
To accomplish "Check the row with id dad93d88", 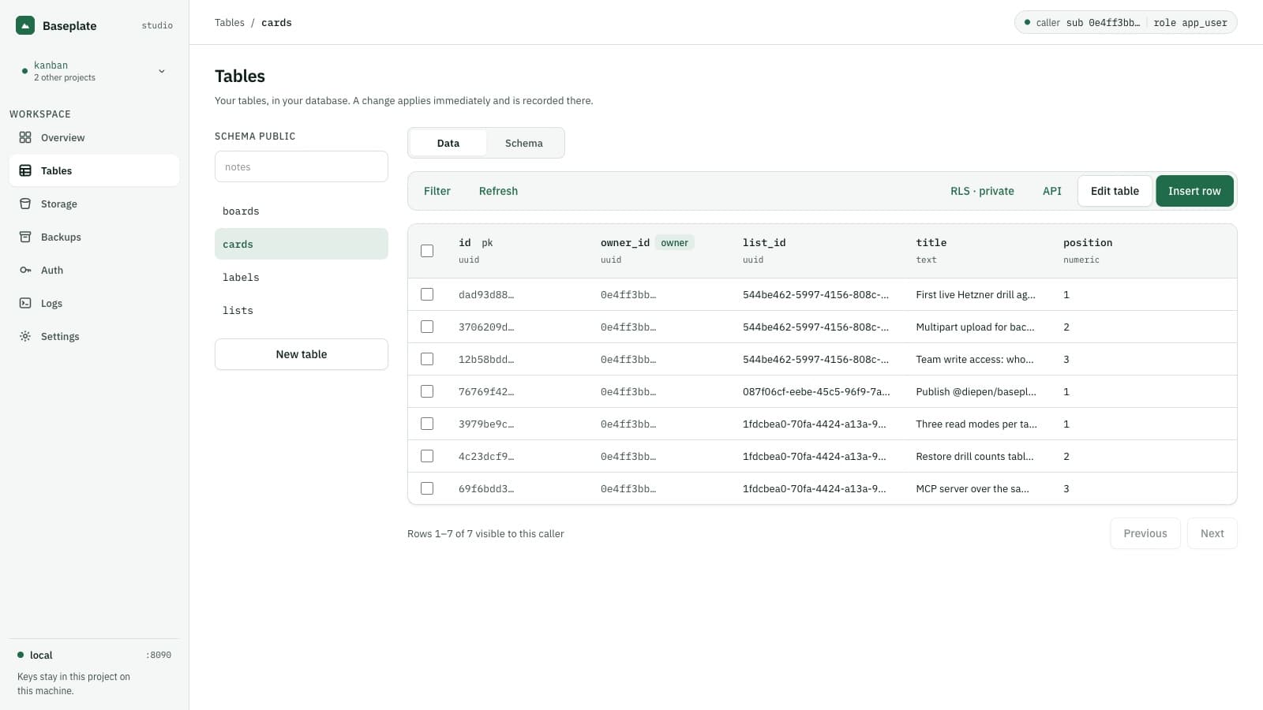I will coord(427,294).
